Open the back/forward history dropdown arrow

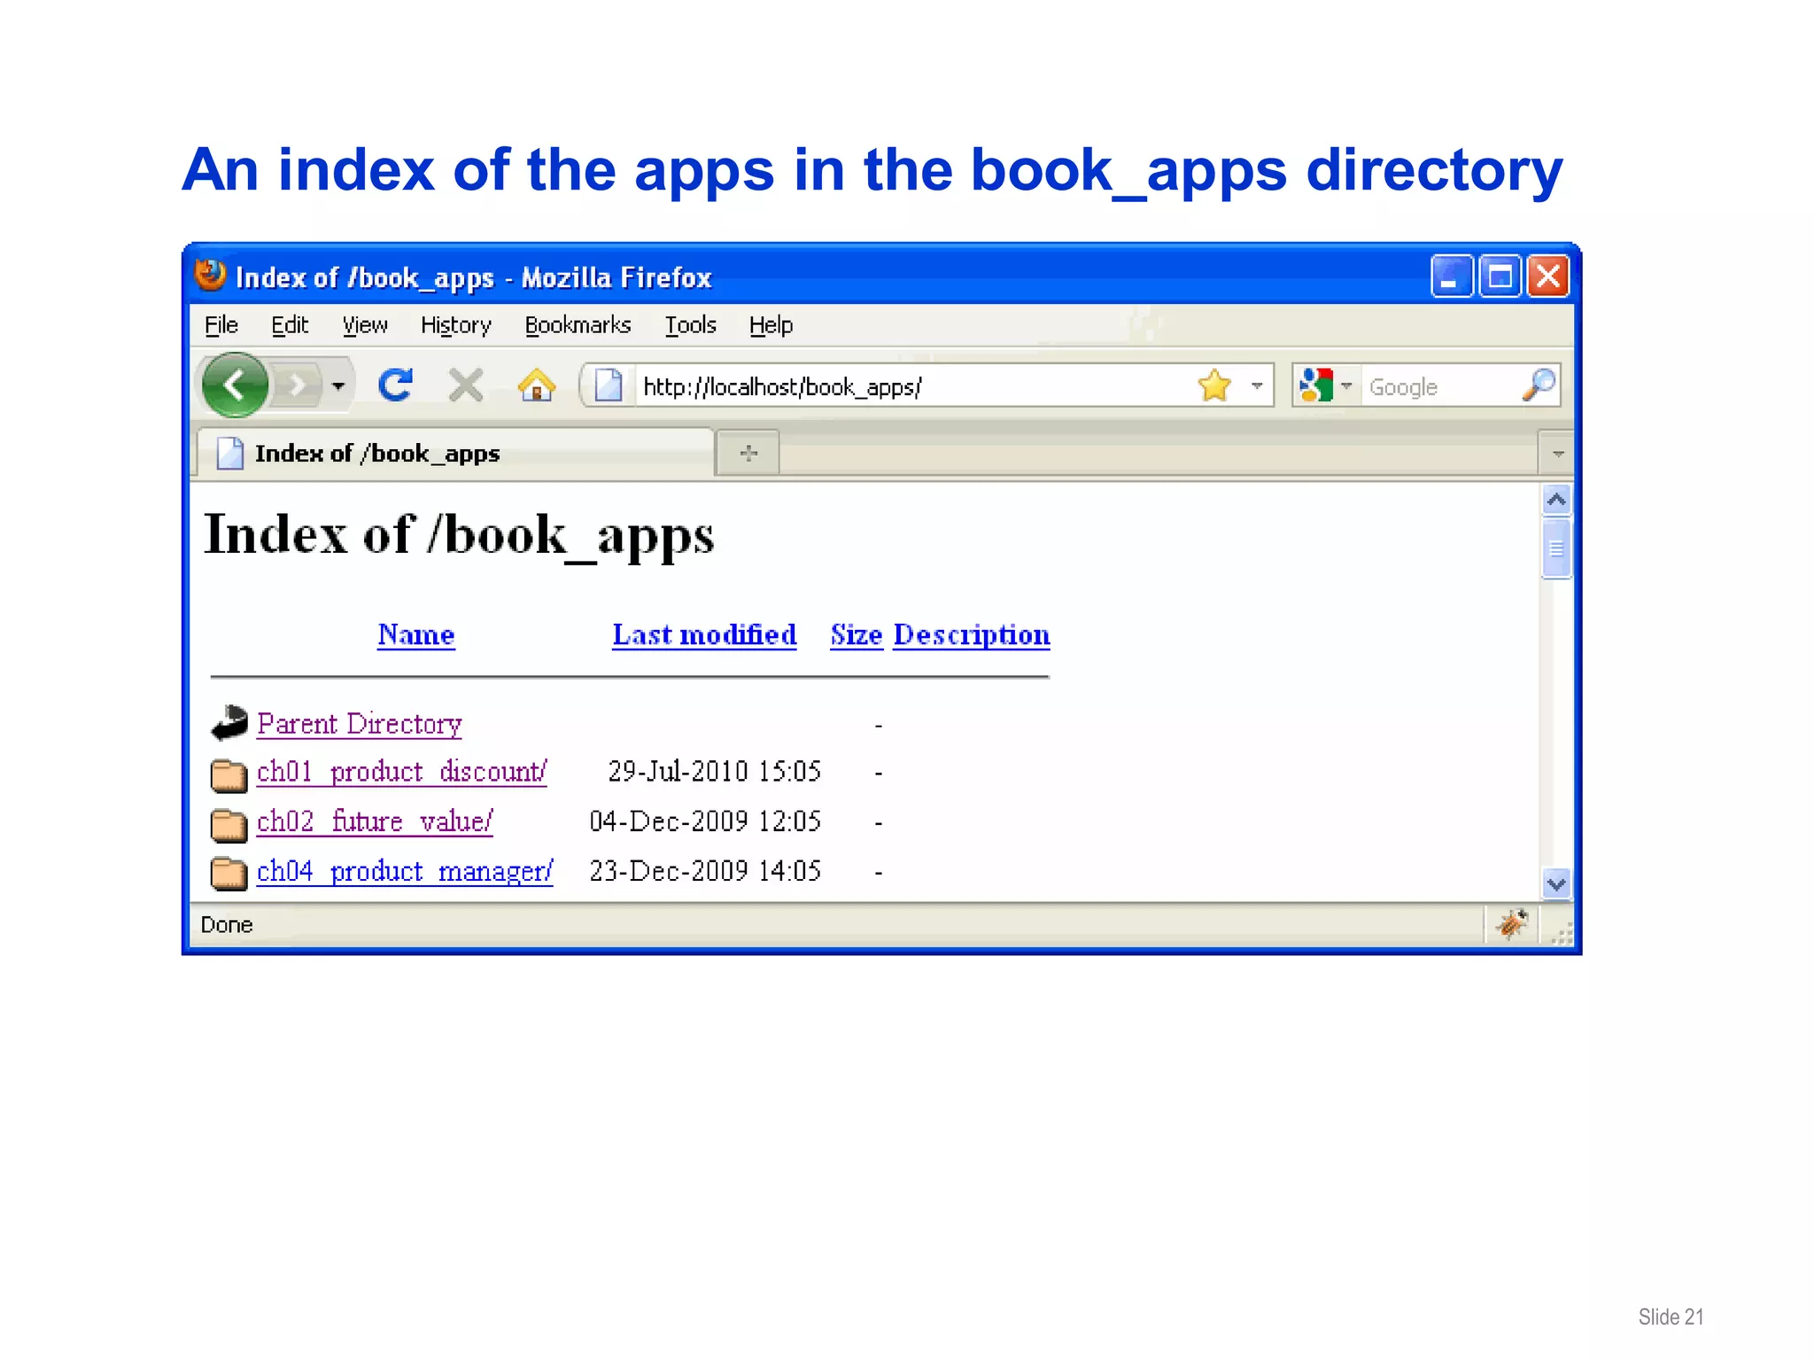(337, 385)
